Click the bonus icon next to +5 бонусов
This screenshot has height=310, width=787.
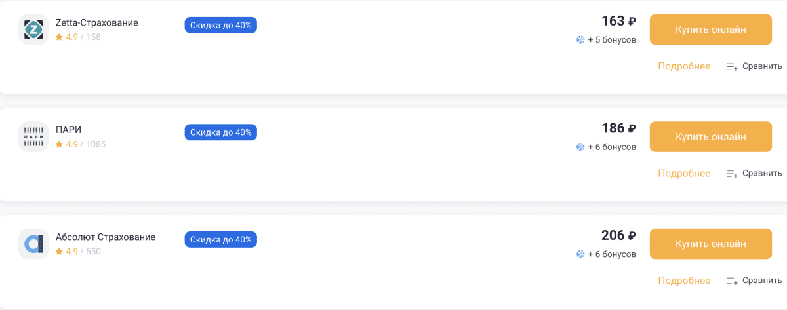[580, 40]
